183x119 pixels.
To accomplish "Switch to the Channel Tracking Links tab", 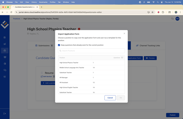I will tap(148, 46).
